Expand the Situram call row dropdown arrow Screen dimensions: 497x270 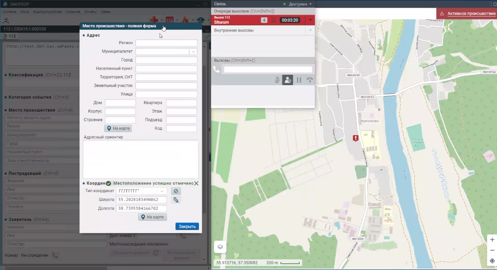point(310,20)
